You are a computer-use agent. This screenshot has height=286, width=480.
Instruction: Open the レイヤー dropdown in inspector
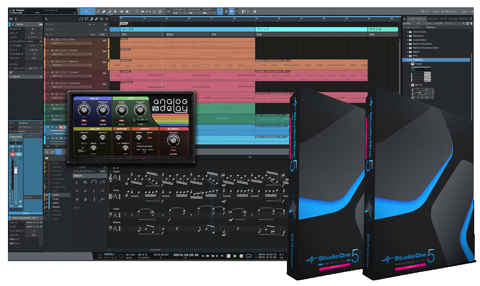click(33, 37)
